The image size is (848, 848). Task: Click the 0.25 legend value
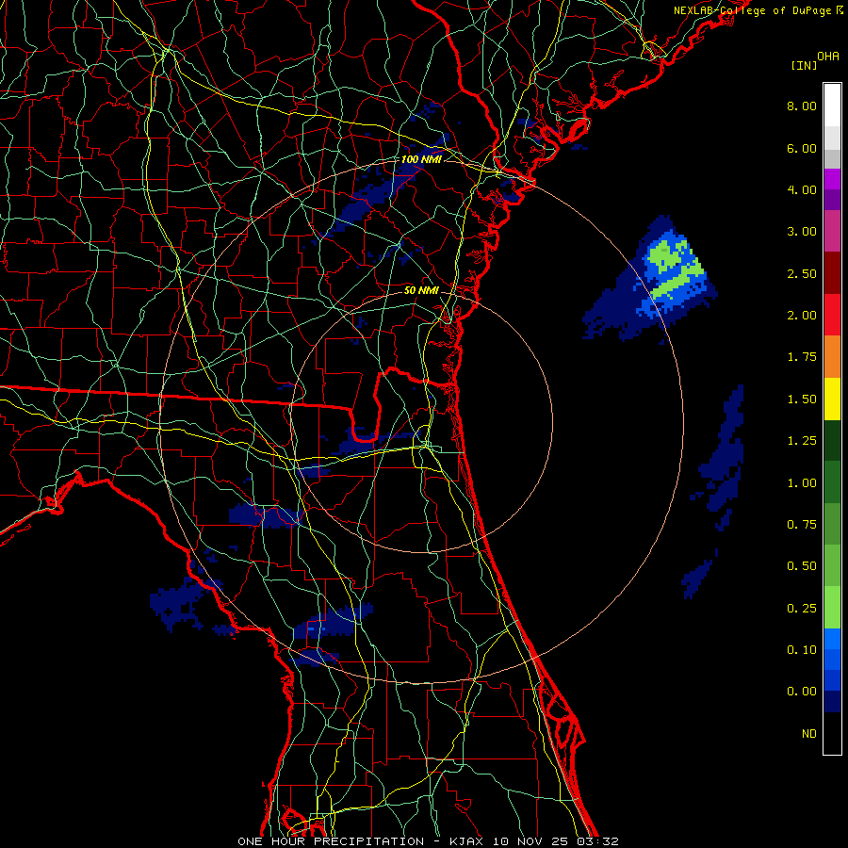point(802,609)
